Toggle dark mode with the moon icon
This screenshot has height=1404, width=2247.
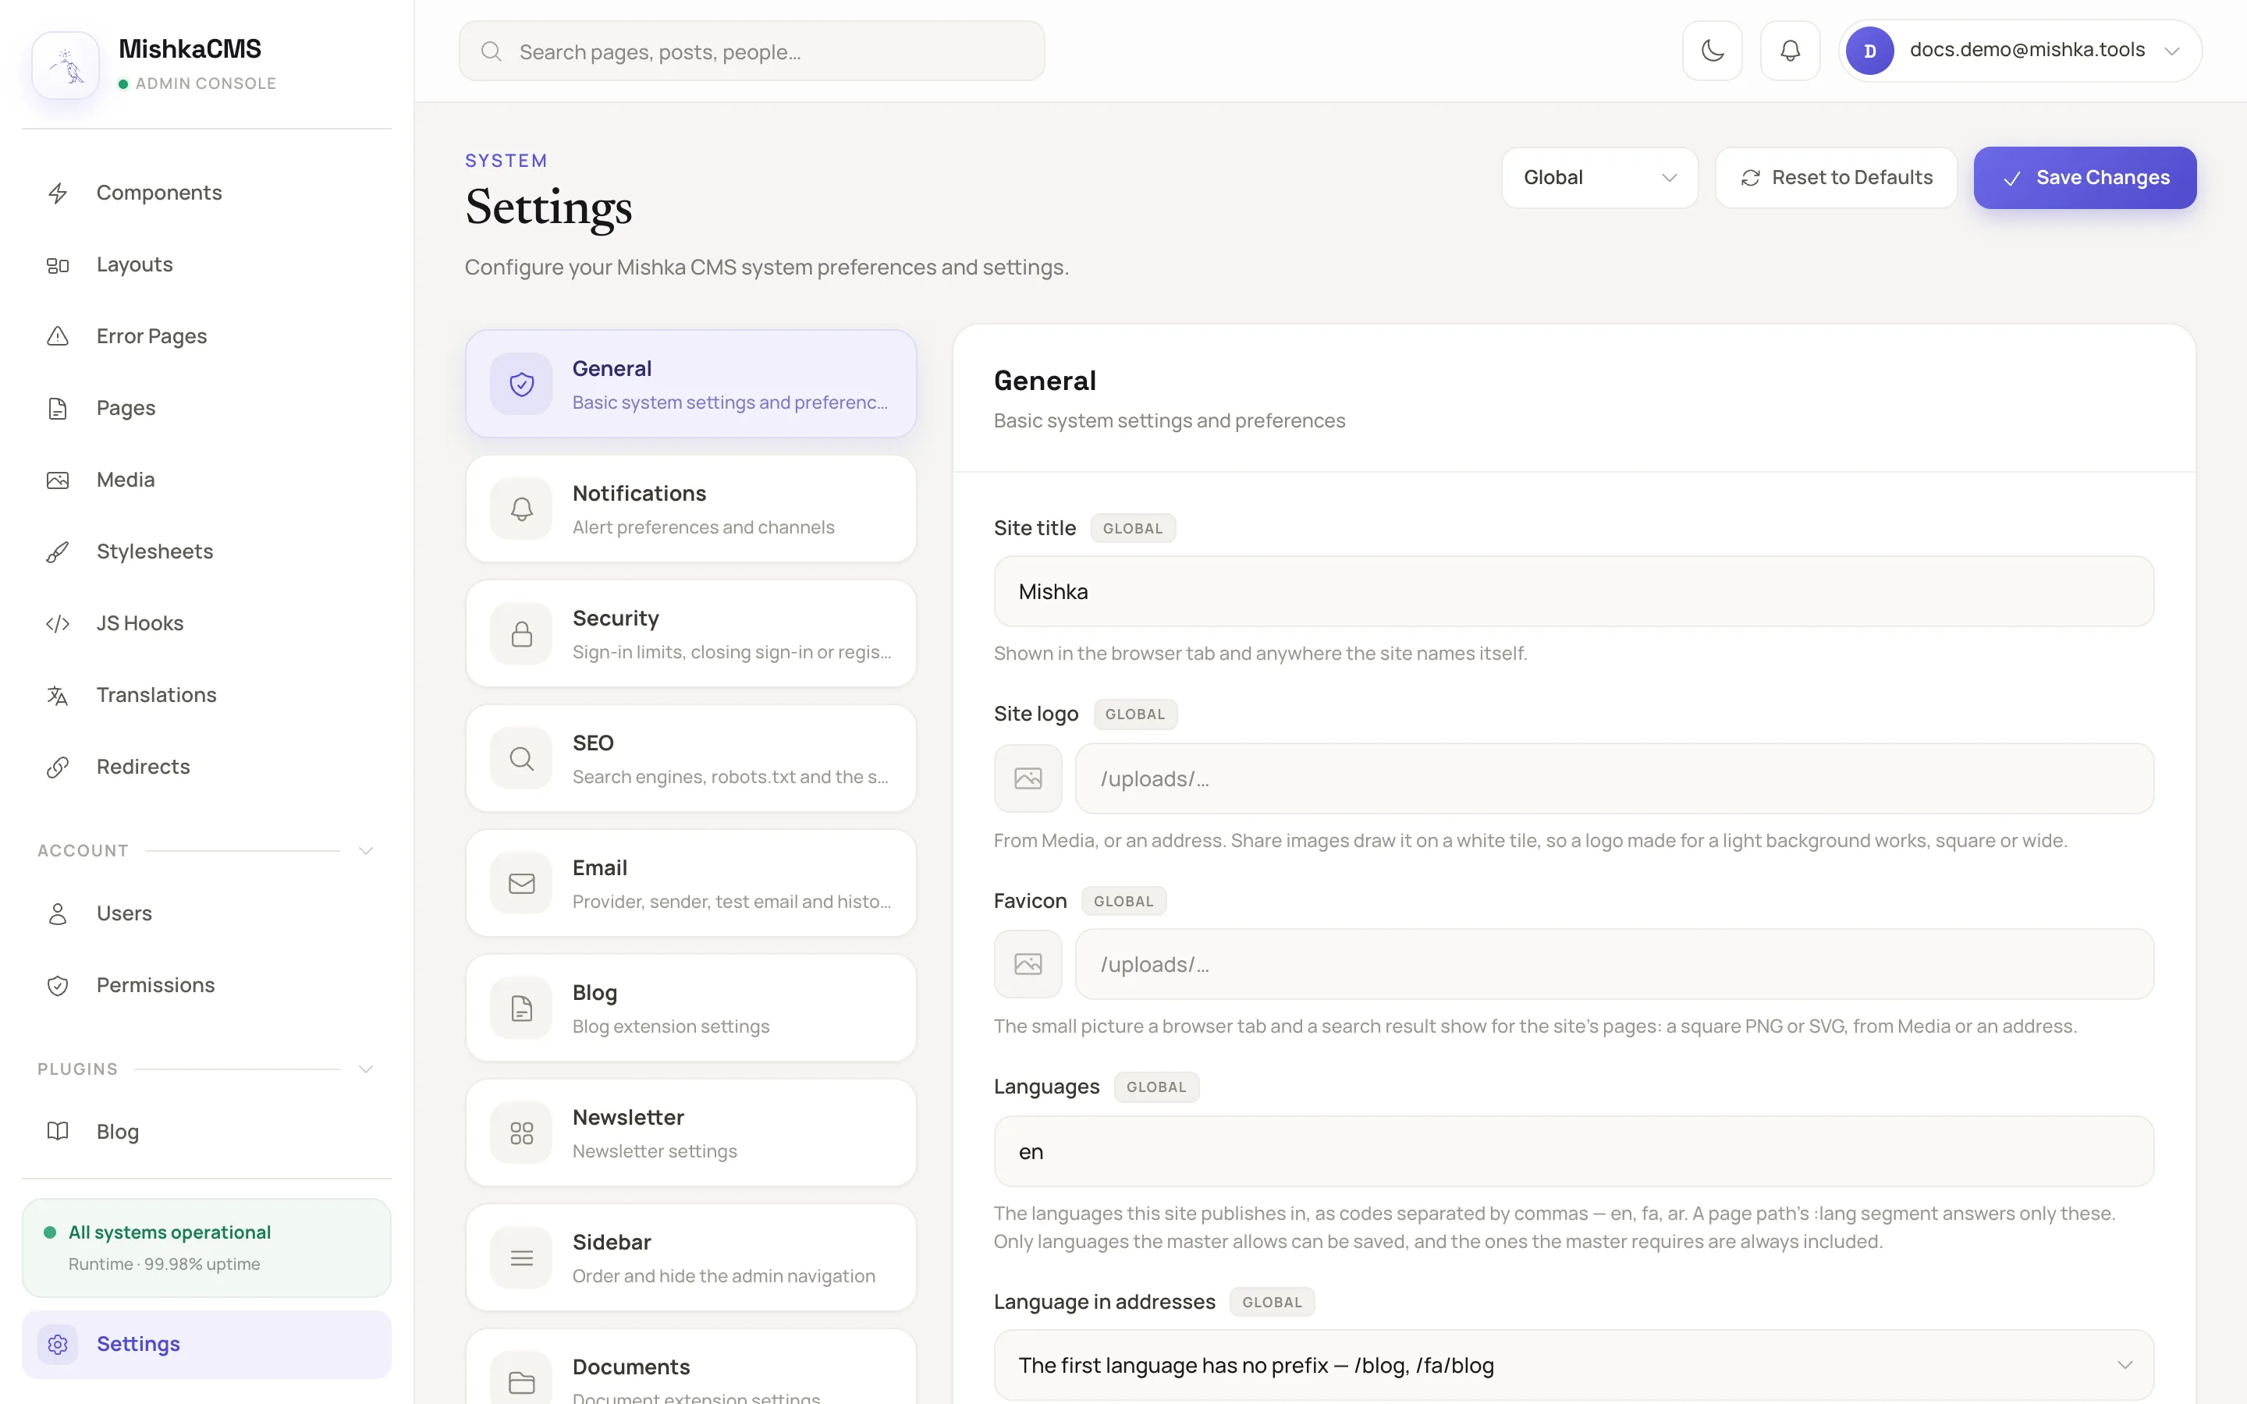[1713, 50]
